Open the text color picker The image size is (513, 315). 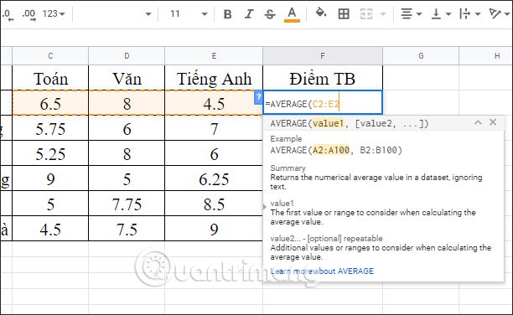(x=292, y=14)
